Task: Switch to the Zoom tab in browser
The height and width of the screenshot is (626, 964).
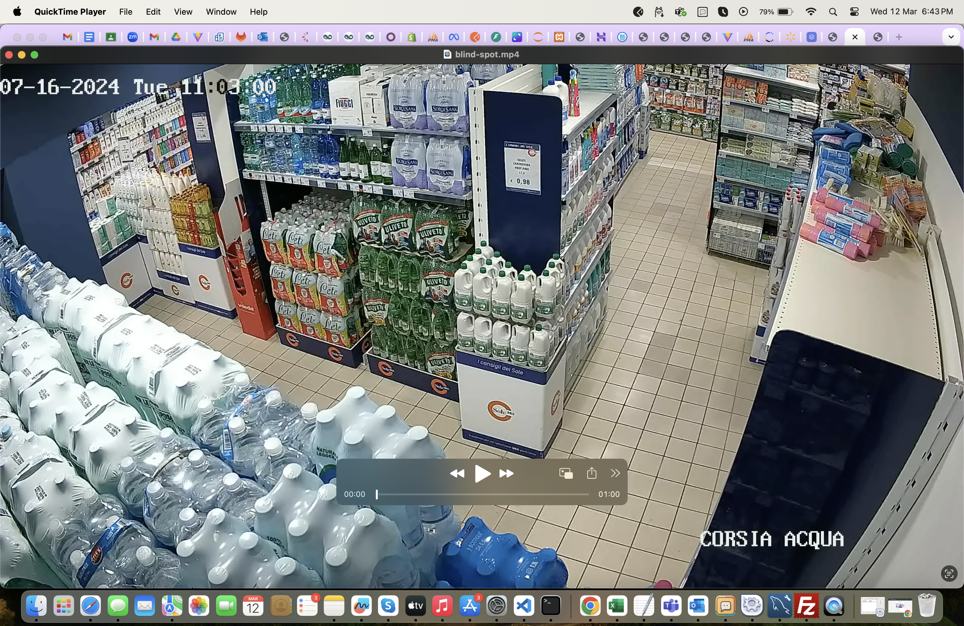Action: point(132,37)
